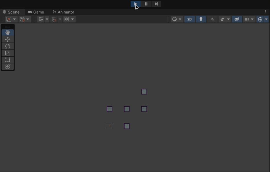Image resolution: width=270 pixels, height=172 pixels.
Task: Switch to the Animator tab
Action: pos(63,12)
